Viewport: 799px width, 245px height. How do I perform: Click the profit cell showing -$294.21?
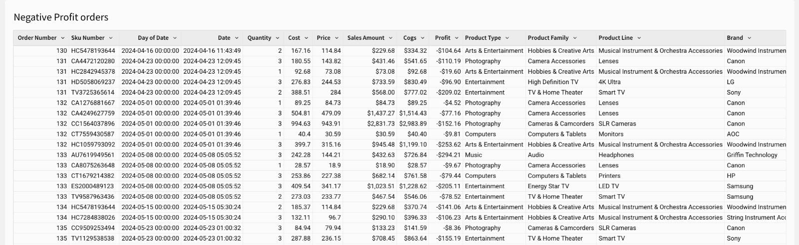pyautogui.click(x=448, y=155)
